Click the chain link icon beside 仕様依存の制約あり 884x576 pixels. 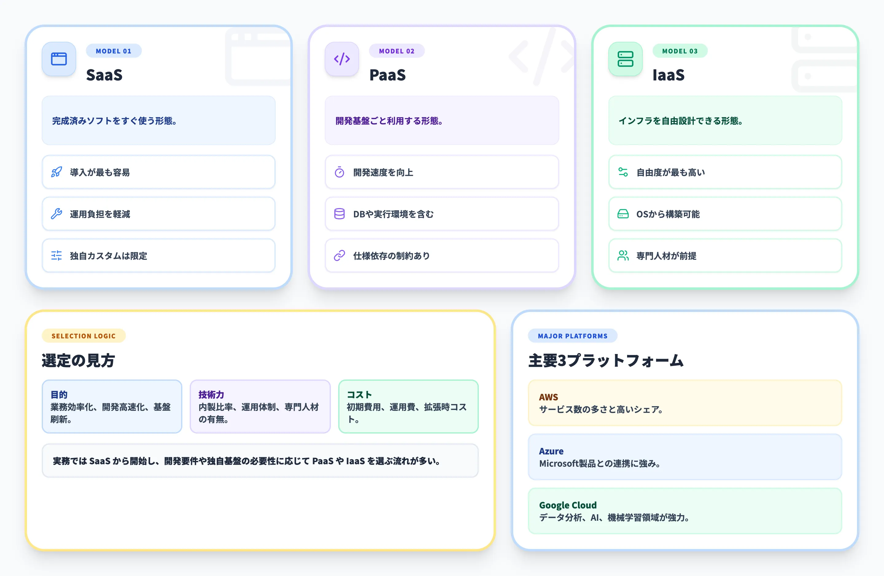coord(339,256)
